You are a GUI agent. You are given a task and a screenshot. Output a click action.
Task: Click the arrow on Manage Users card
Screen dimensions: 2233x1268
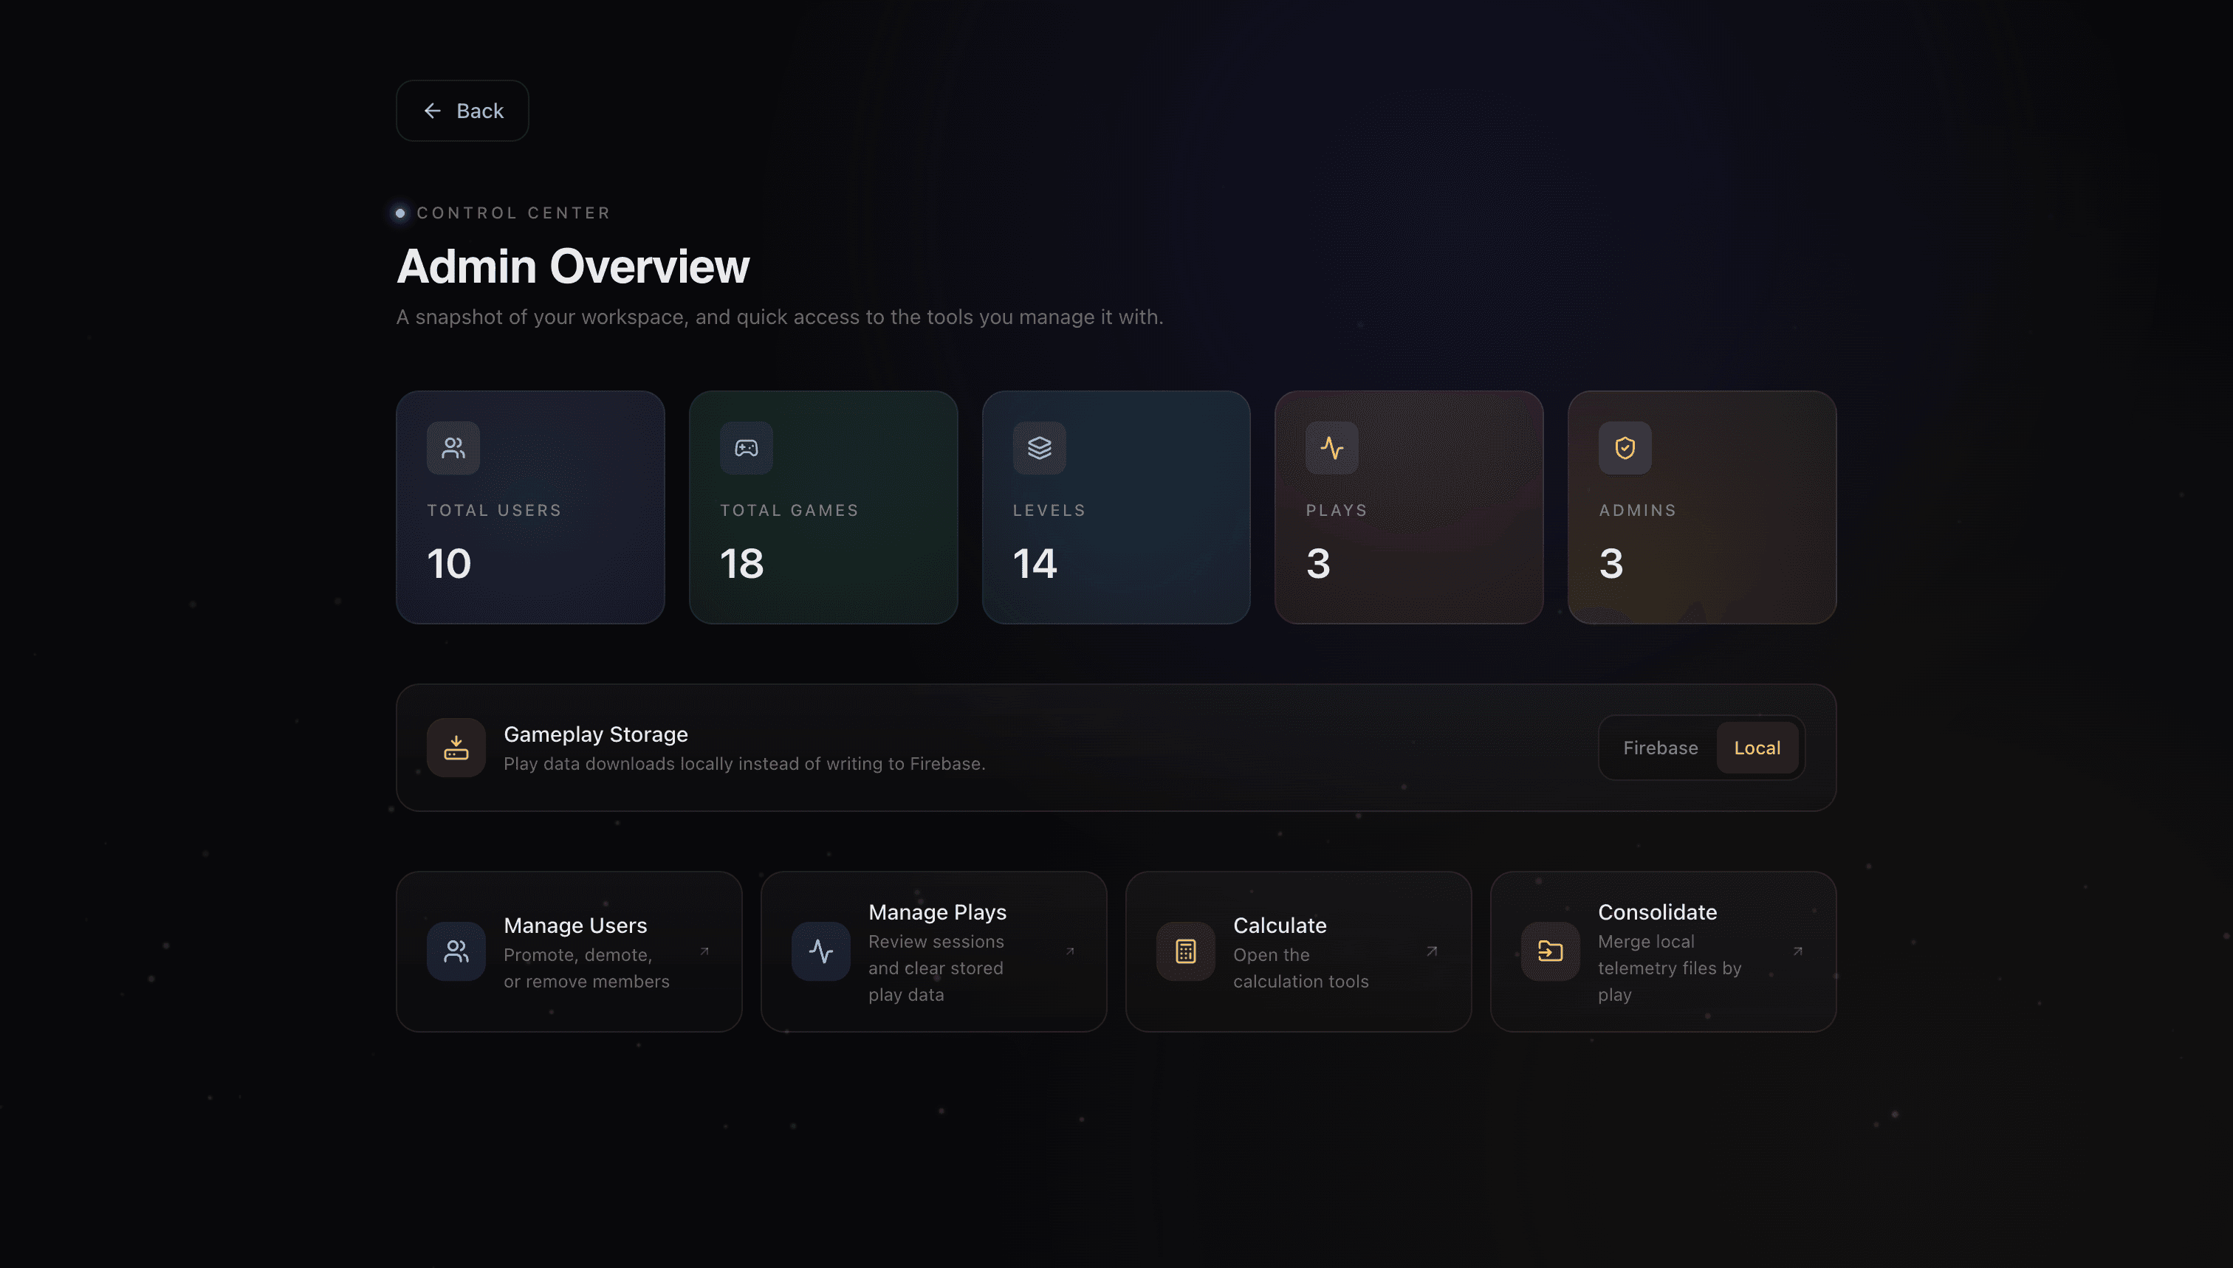coord(705,951)
